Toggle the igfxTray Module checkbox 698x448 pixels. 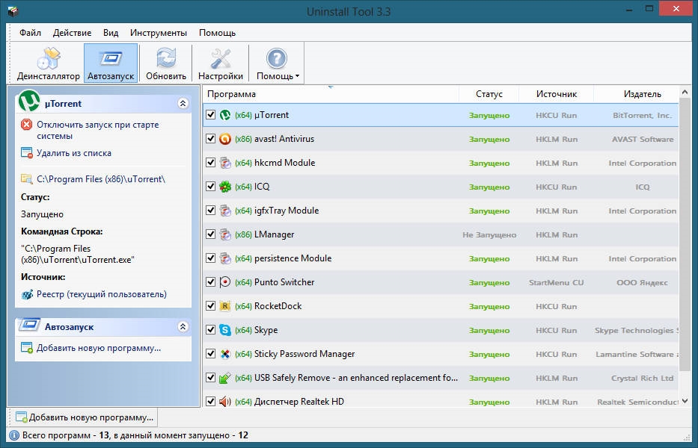coord(211,211)
